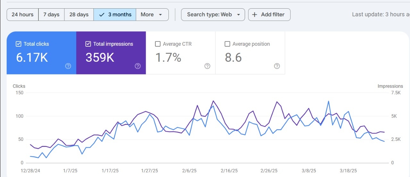Viewport: 410px width, 177px height.
Task: Click the Add filter button
Action: click(x=269, y=15)
